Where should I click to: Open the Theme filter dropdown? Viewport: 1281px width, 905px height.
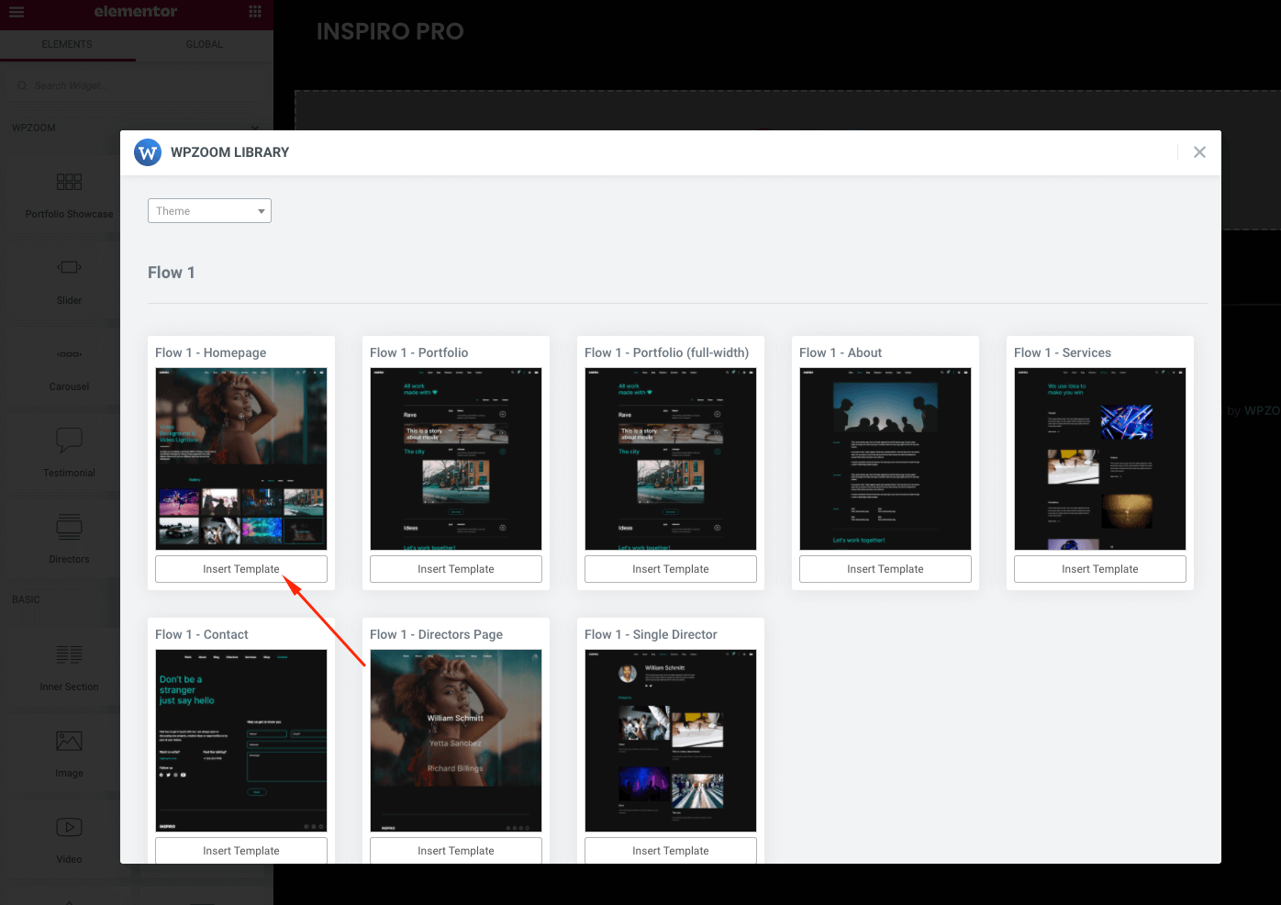click(x=209, y=211)
